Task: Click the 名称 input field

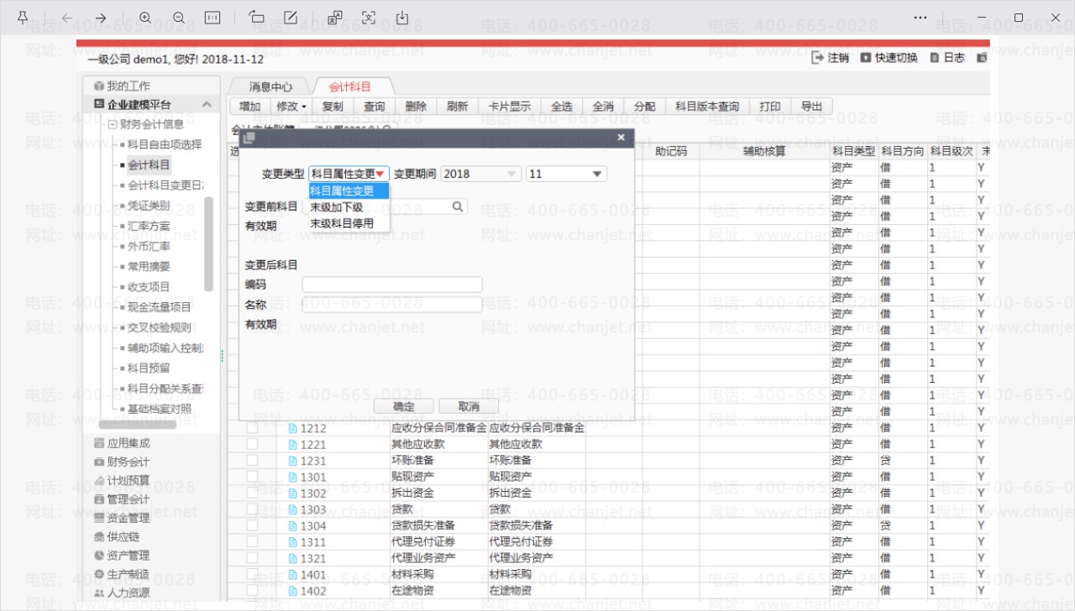Action: coord(392,305)
